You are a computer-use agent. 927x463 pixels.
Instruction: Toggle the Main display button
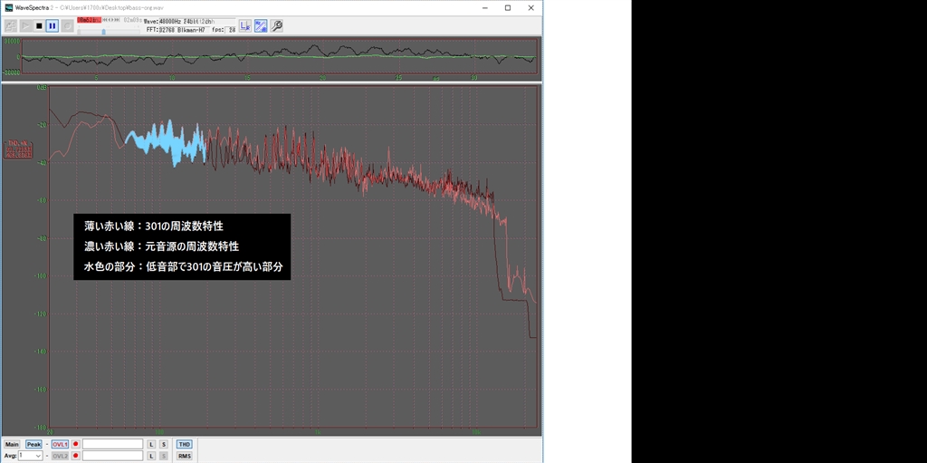(12, 444)
